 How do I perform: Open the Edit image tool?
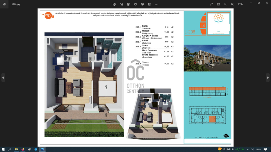click(114, 4)
